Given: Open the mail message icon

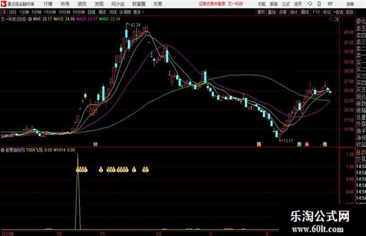Looking at the screenshot, I should 330,4.
